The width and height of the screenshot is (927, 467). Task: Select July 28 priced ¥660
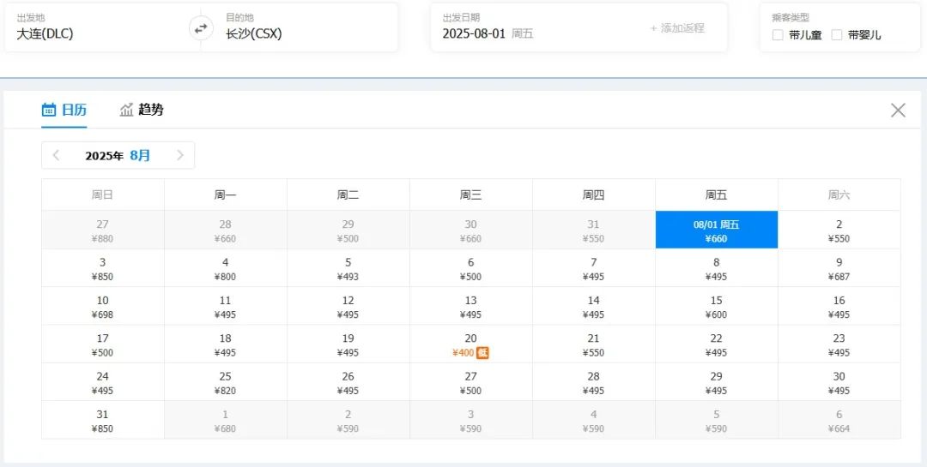pos(225,230)
